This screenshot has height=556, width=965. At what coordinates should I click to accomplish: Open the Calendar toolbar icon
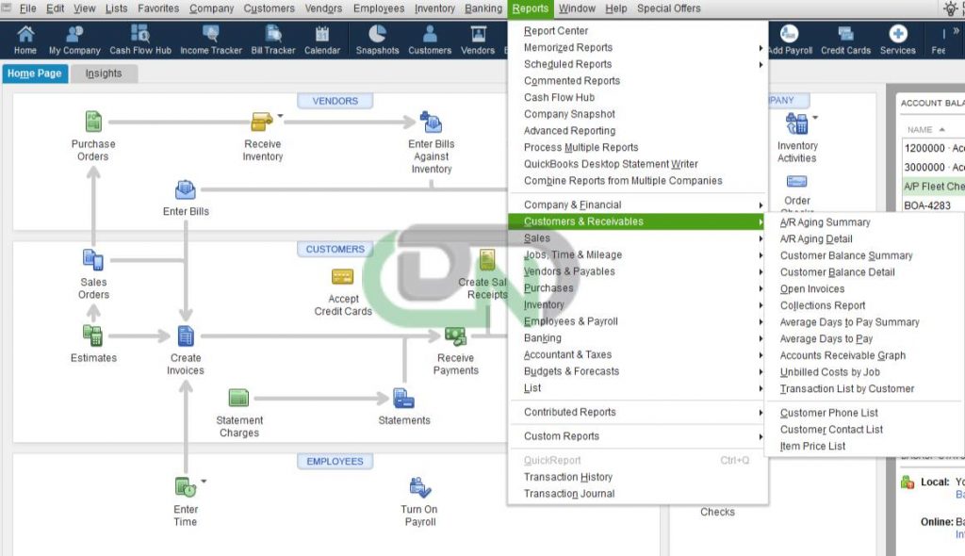click(322, 40)
